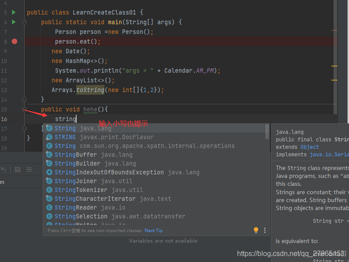Toggle the red breakpoint on person.eat() line
Image resolution: width=349 pixels, height=262 pixels.
coord(15,41)
